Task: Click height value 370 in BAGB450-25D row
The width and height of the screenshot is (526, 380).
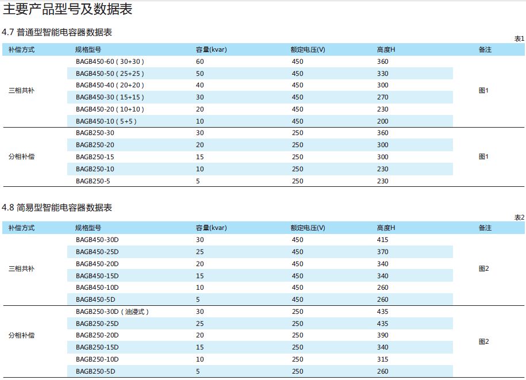Action: pyautogui.click(x=383, y=252)
